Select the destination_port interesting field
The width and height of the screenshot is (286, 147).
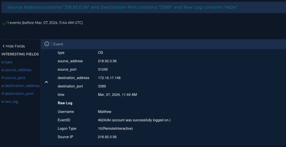point(19,94)
